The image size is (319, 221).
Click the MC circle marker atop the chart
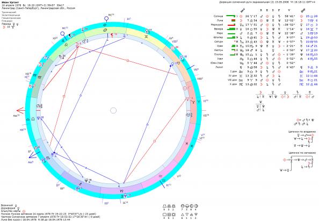pos(106,19)
